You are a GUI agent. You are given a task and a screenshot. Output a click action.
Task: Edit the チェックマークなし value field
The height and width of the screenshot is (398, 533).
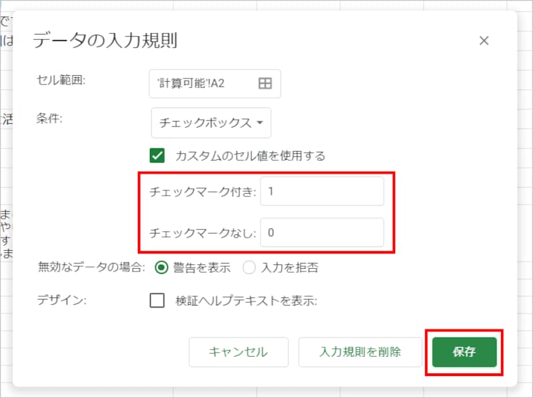[x=322, y=232]
